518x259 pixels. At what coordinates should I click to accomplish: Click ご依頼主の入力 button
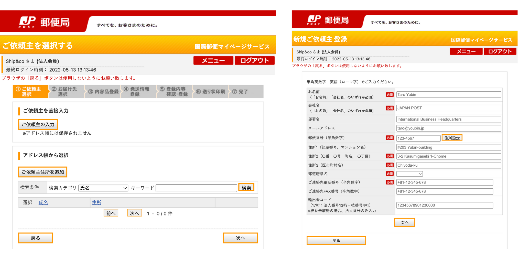(x=38, y=124)
